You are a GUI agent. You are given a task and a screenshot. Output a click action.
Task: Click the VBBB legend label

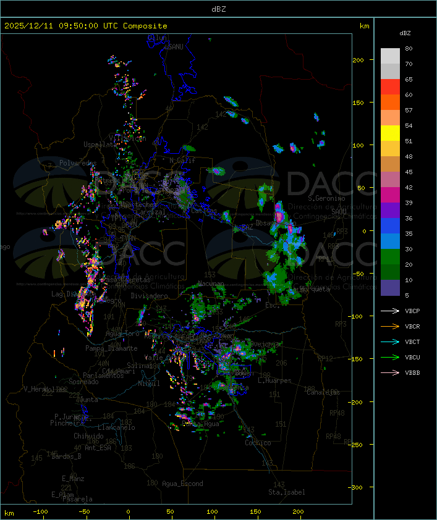click(x=412, y=373)
